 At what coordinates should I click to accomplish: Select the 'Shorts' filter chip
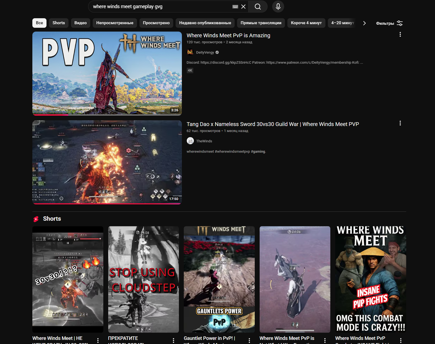(59, 23)
